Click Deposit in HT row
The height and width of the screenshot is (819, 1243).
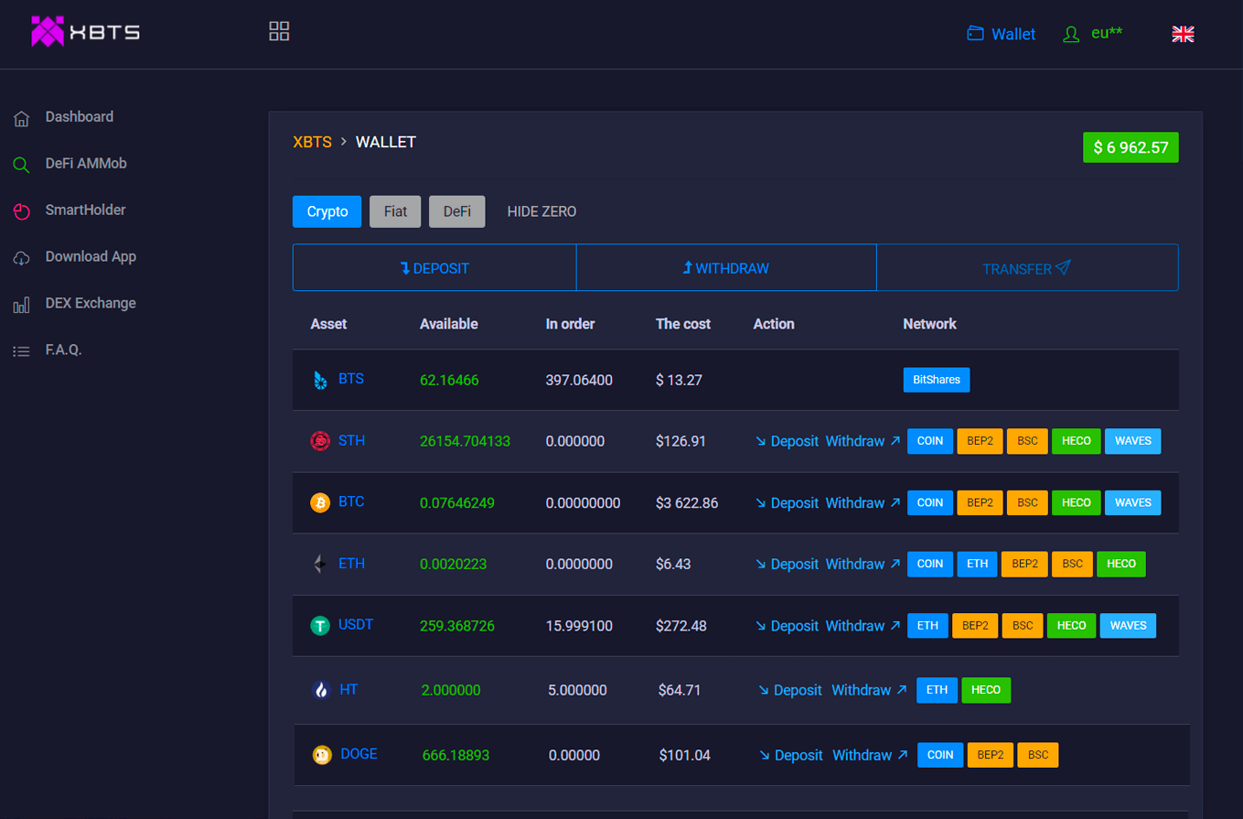point(790,690)
